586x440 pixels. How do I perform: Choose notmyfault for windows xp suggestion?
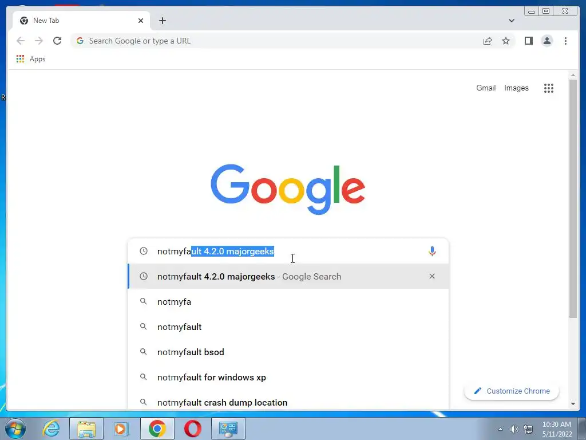pyautogui.click(x=288, y=377)
